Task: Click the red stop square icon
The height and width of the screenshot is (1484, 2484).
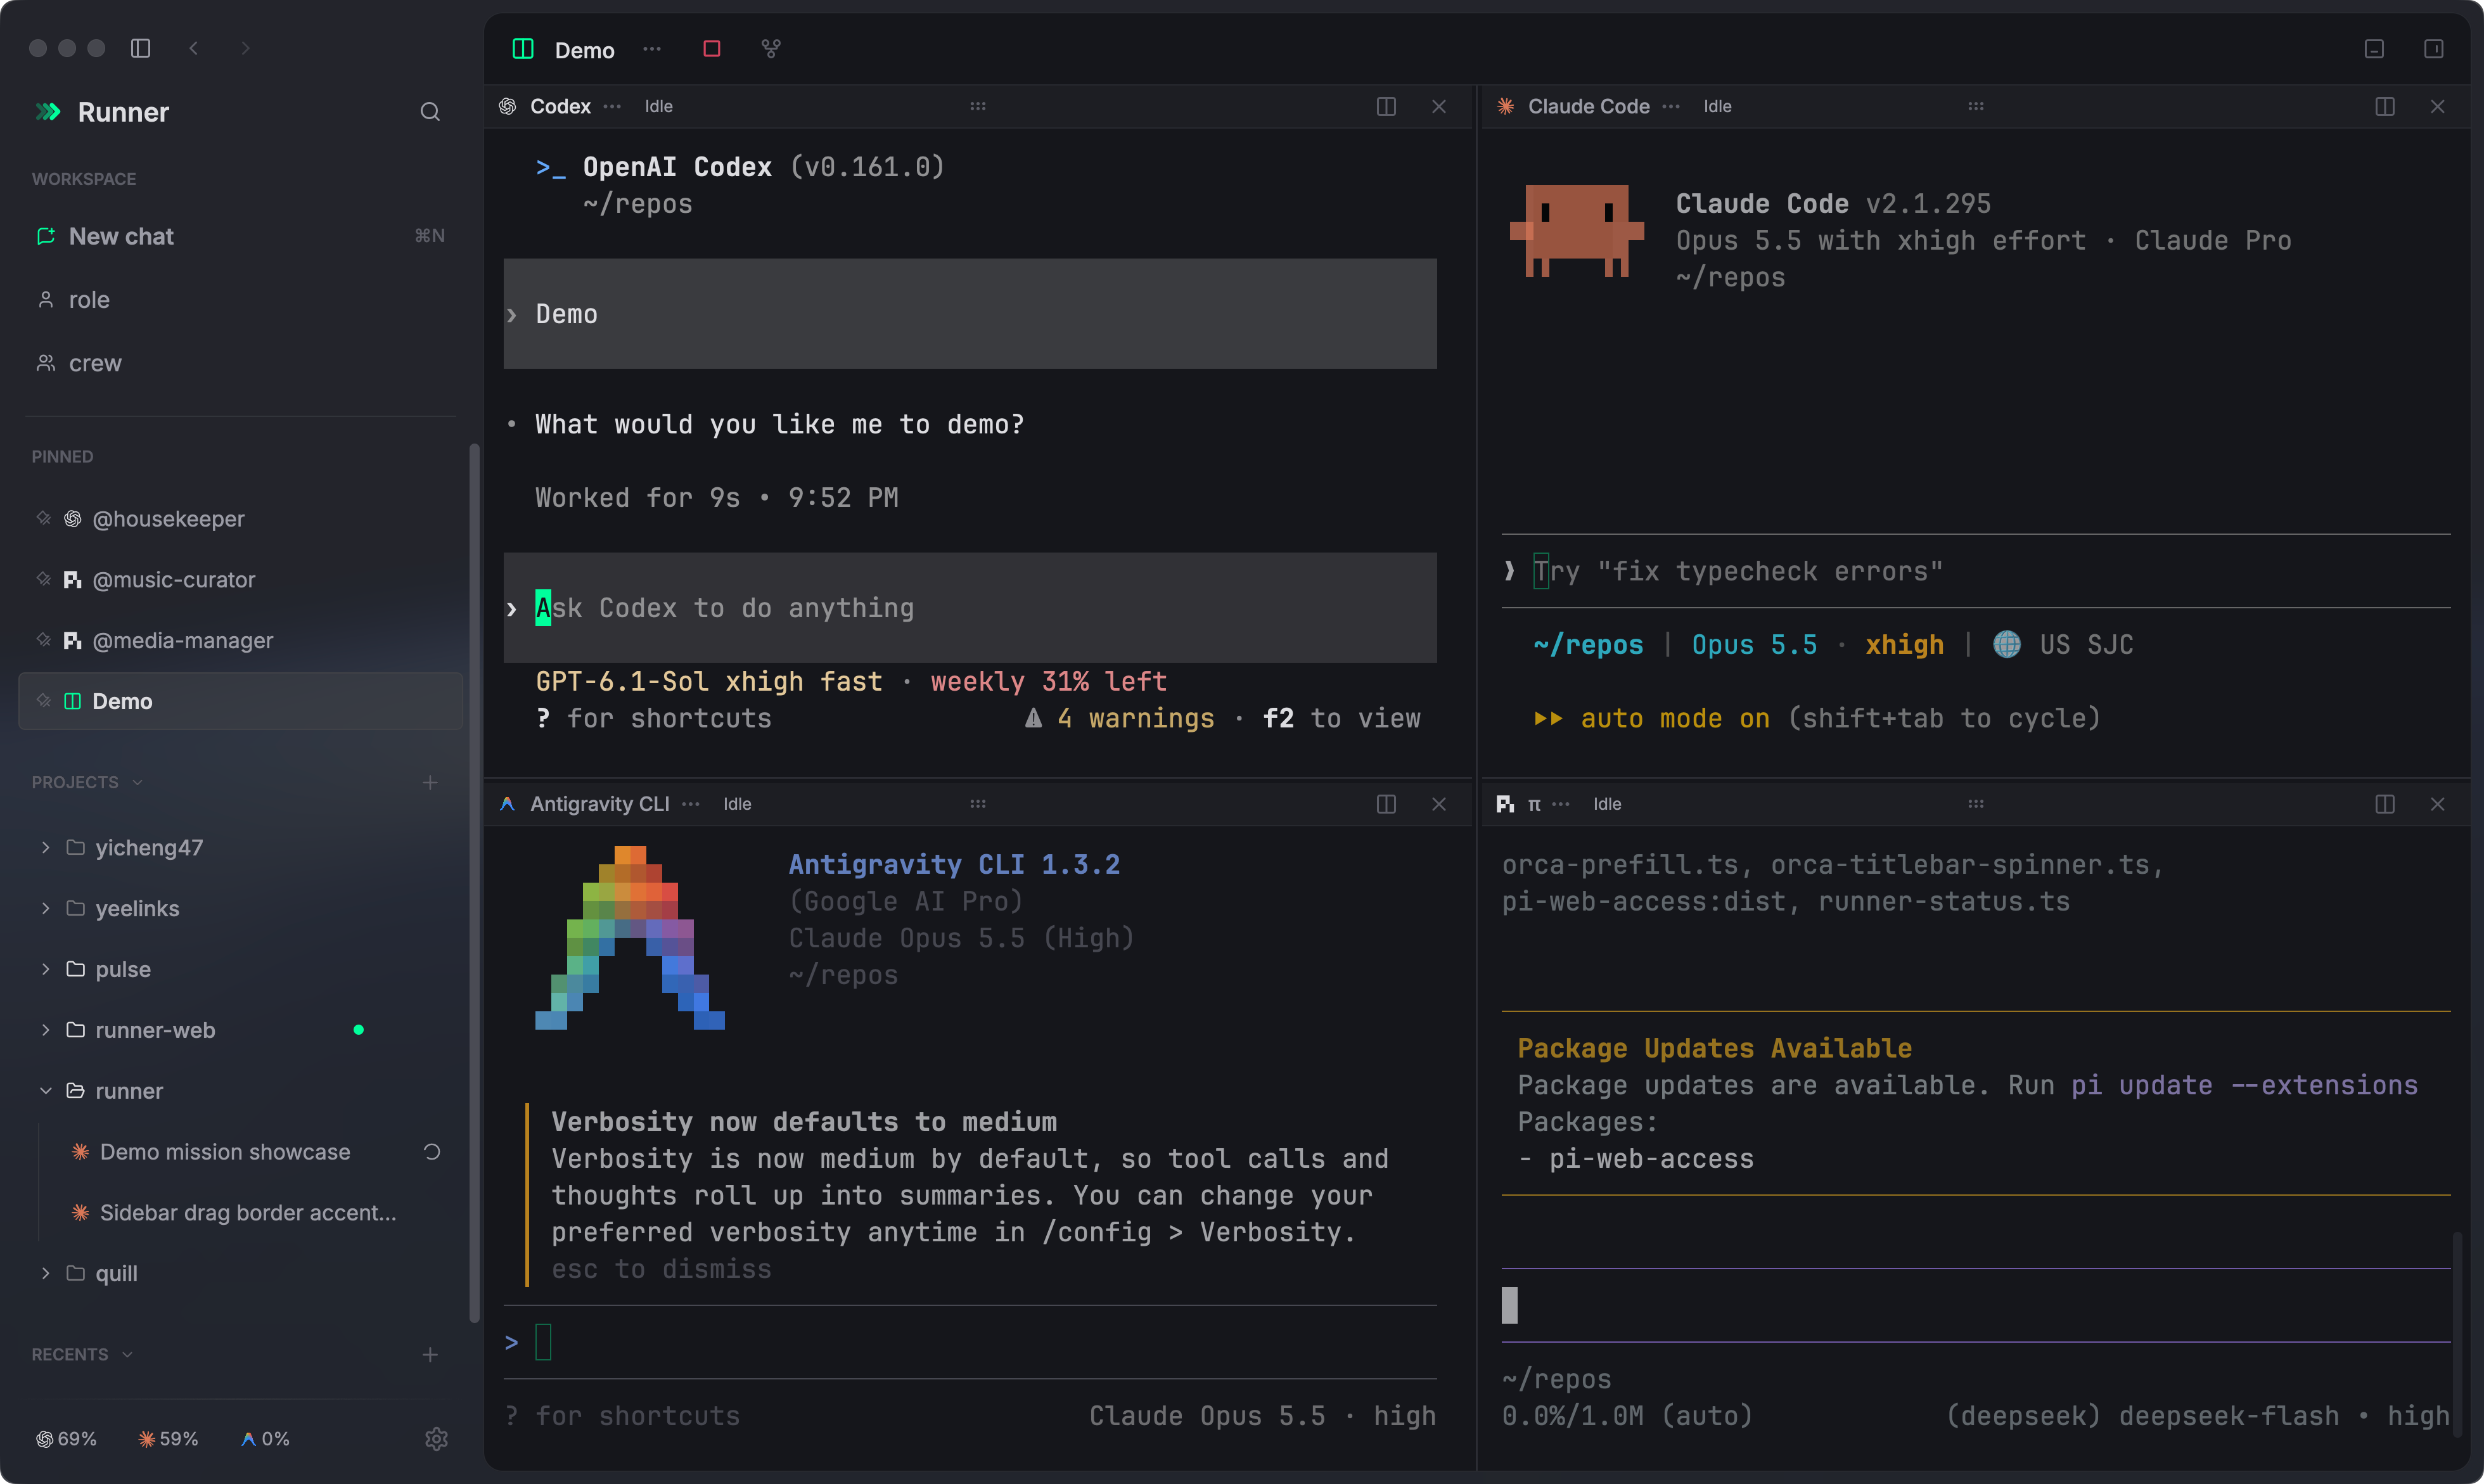Action: [712, 49]
